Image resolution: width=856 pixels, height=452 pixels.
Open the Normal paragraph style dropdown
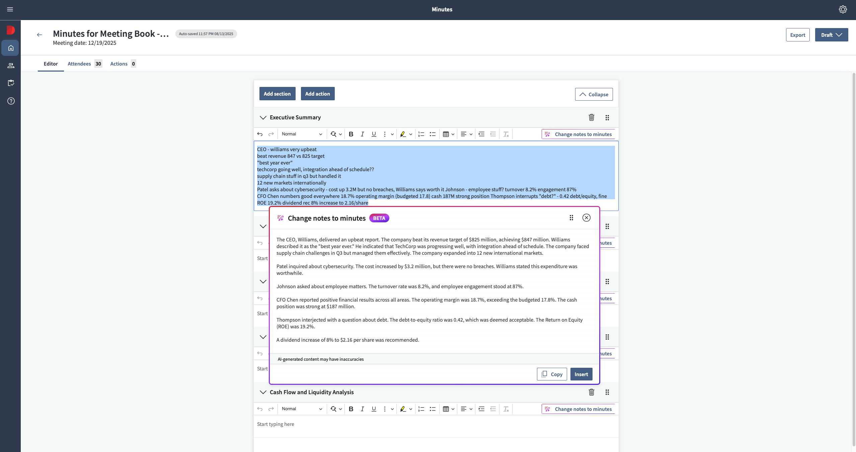(302, 134)
